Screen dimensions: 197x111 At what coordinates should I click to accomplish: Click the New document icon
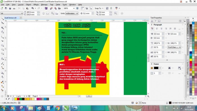click(x=2, y=8)
